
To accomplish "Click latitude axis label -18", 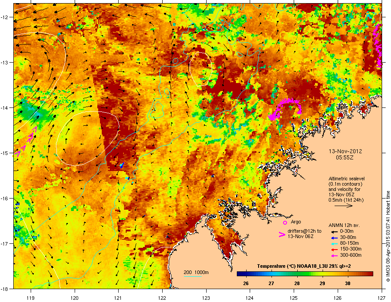I will (5, 289).
